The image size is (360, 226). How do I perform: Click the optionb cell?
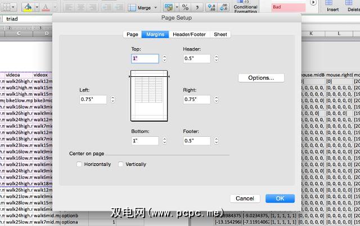74,216
